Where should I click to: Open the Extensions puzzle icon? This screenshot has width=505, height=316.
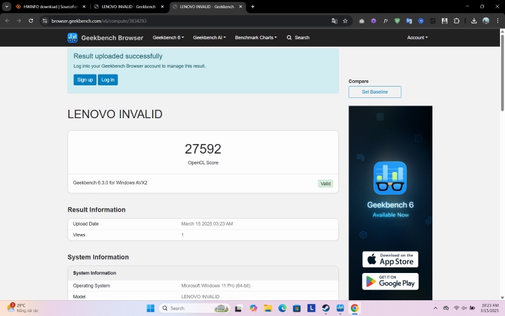click(456, 21)
